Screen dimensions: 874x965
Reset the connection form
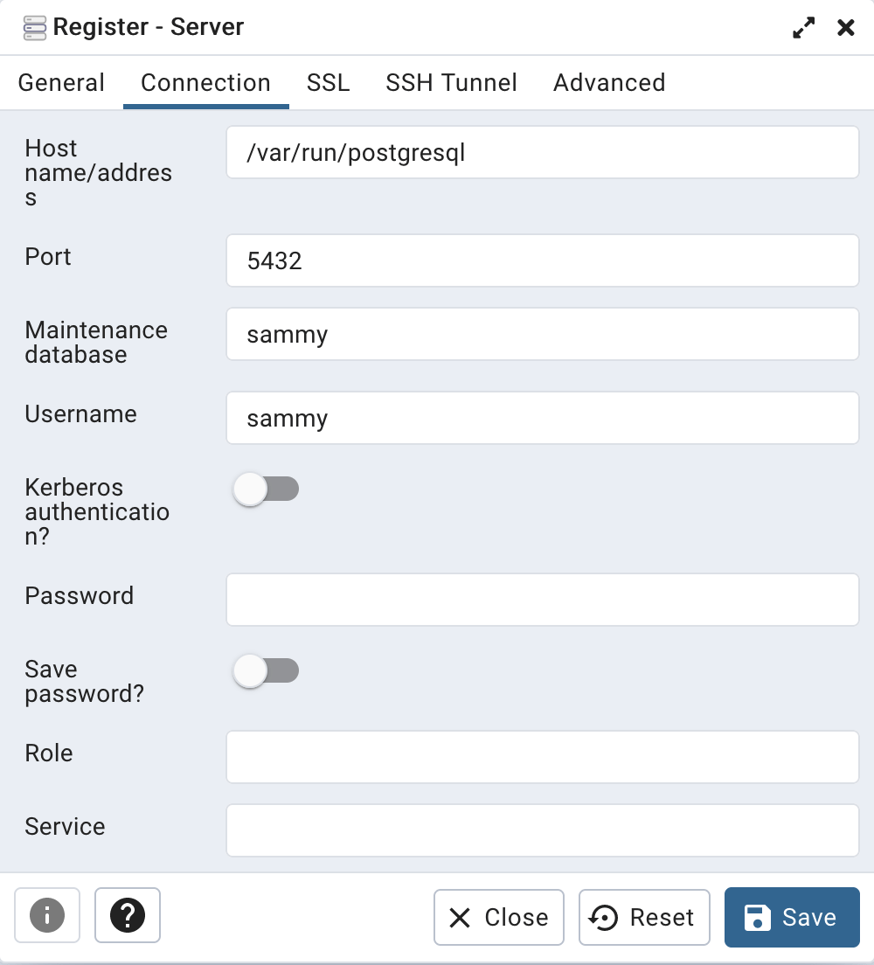coord(644,917)
